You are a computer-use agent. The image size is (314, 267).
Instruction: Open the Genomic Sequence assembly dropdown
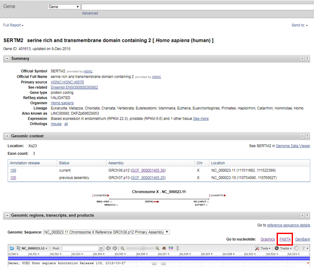[x=107, y=232]
